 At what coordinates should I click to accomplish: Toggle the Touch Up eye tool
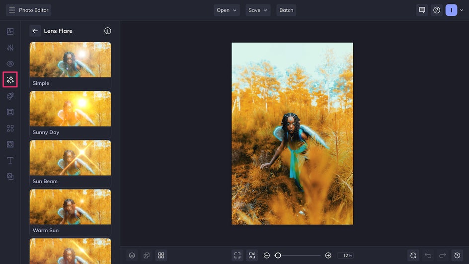(10, 64)
